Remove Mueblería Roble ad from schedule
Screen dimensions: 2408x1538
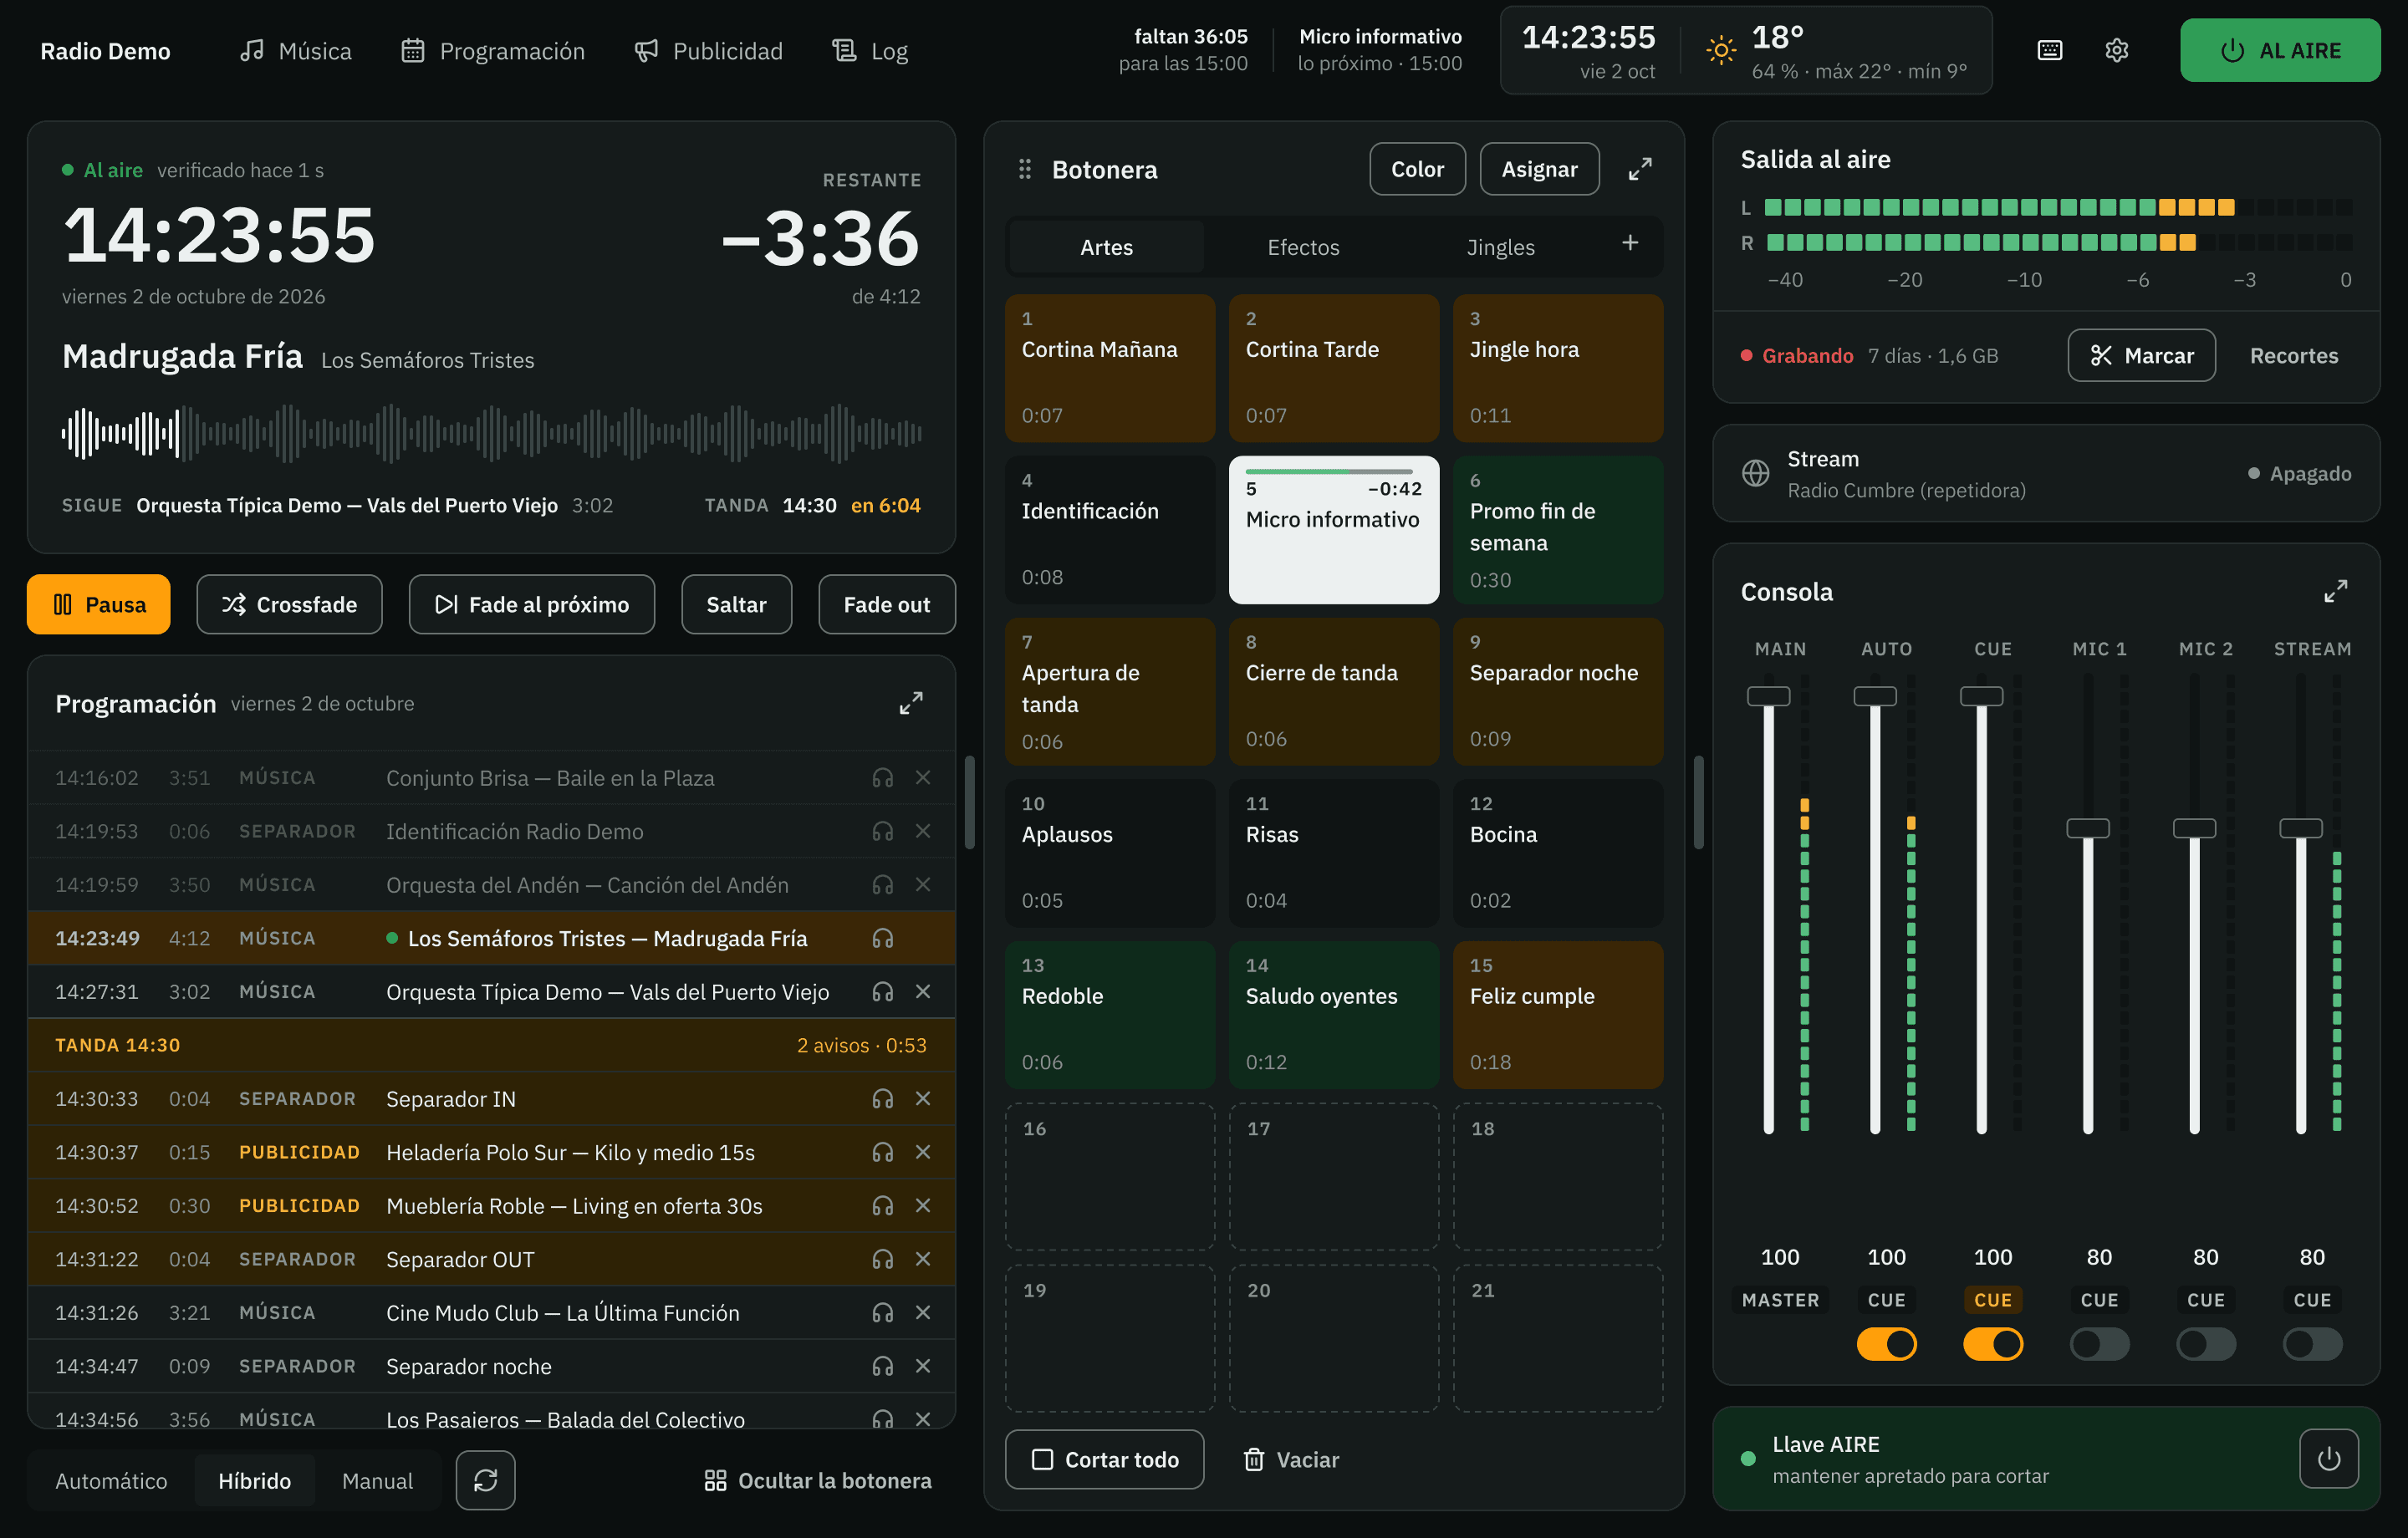(x=923, y=1205)
